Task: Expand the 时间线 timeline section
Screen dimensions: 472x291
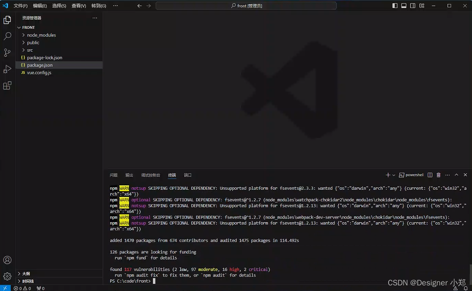Action: click(59, 281)
